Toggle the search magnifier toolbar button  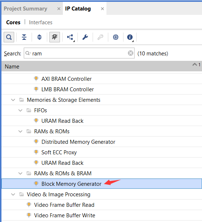pyautogui.click(x=9, y=37)
